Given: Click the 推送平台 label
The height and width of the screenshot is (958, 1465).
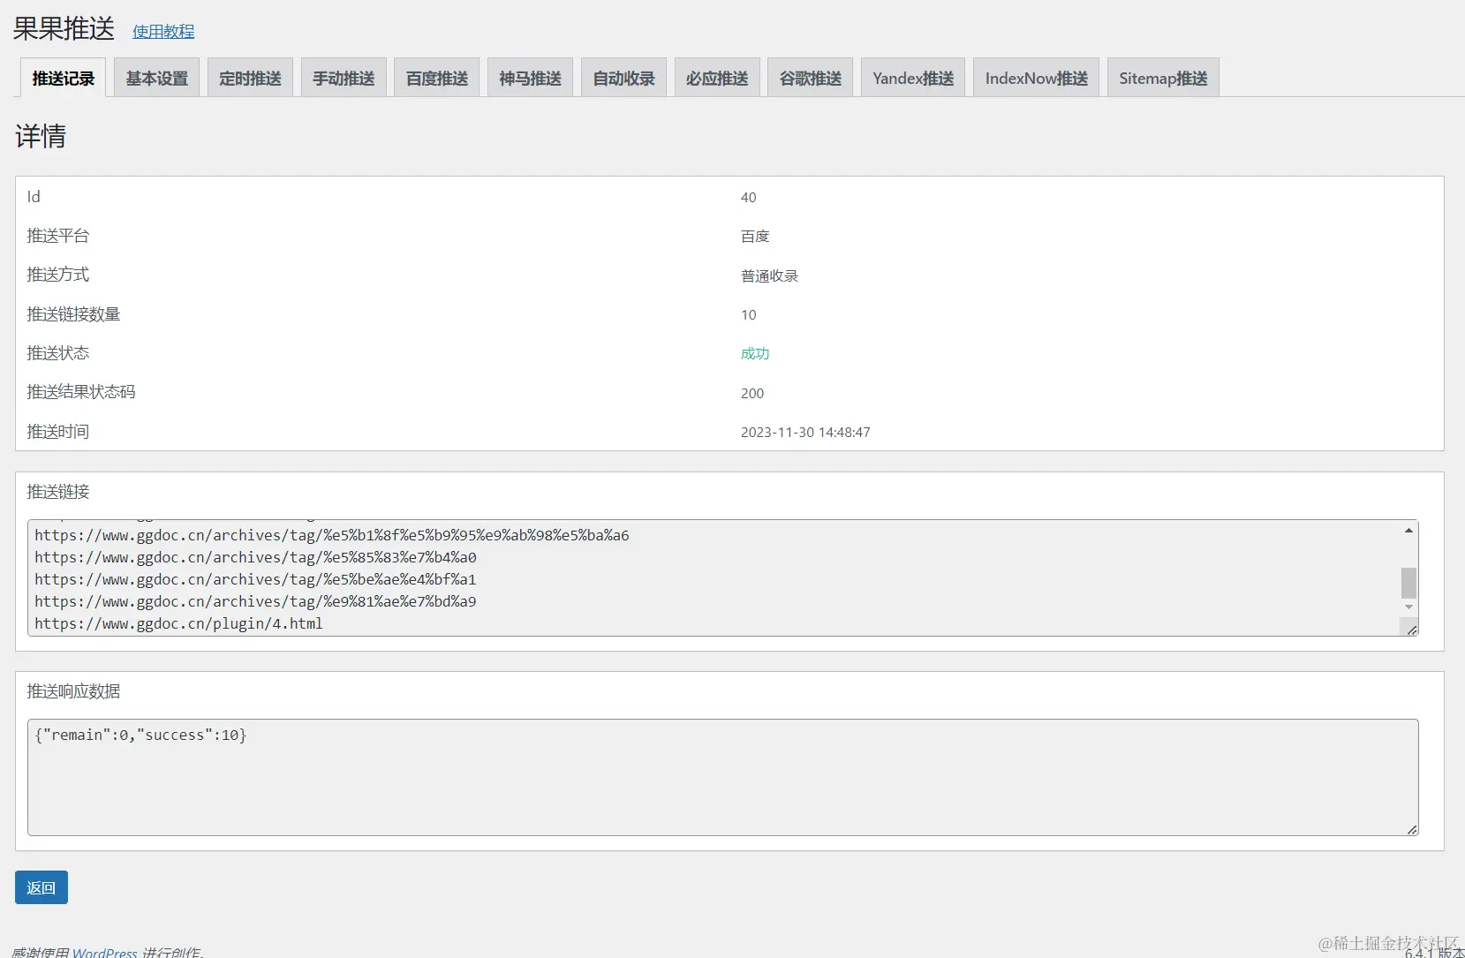Looking at the screenshot, I should click(58, 236).
